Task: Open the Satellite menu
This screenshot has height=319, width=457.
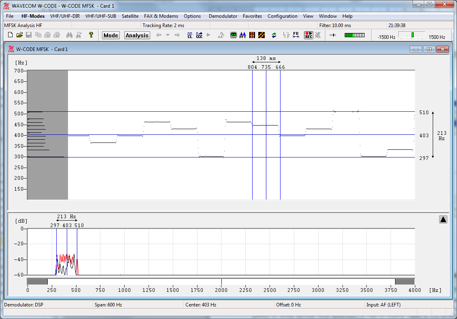Action: 130,16
